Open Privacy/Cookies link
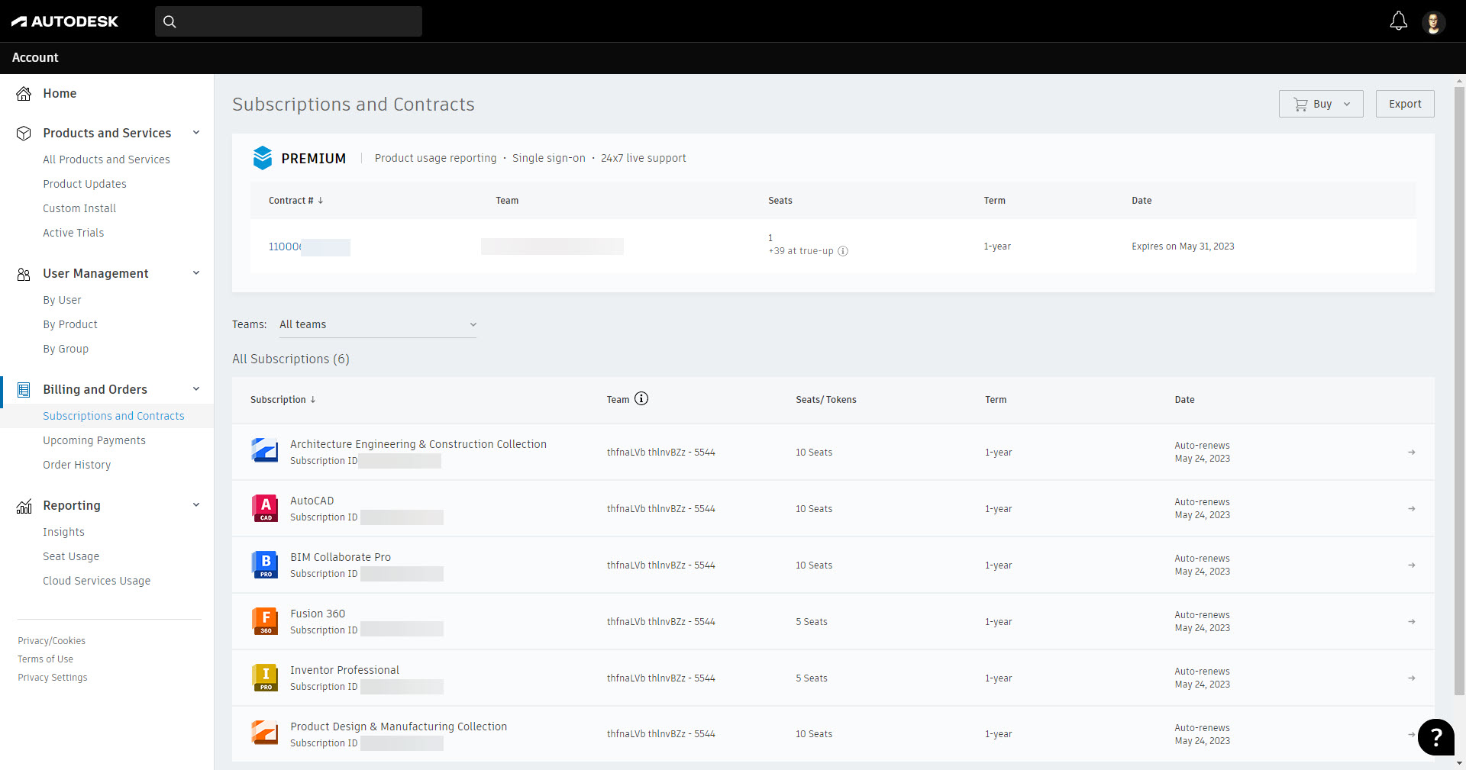Viewport: 1466px width, 770px height. click(x=51, y=641)
